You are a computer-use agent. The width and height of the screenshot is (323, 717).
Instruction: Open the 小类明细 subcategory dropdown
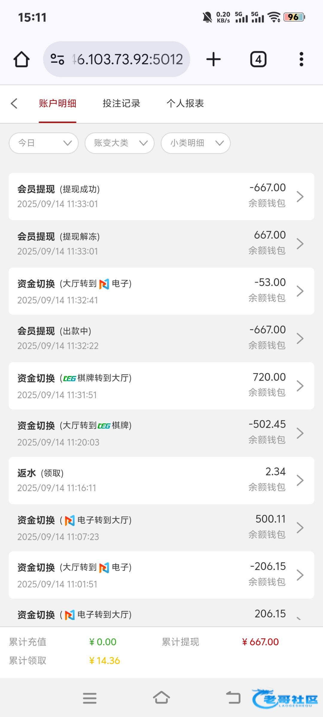[x=195, y=143]
